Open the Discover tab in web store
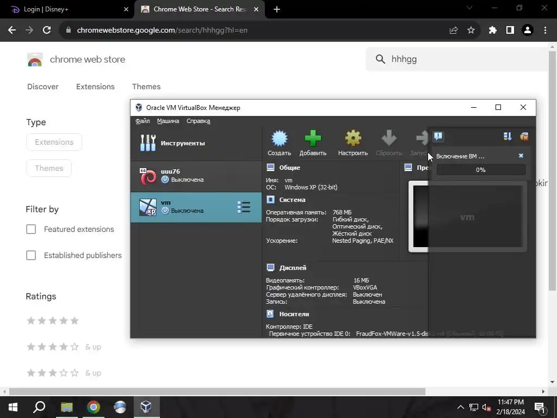Screen dimensions: 557x418 tap(42, 87)
